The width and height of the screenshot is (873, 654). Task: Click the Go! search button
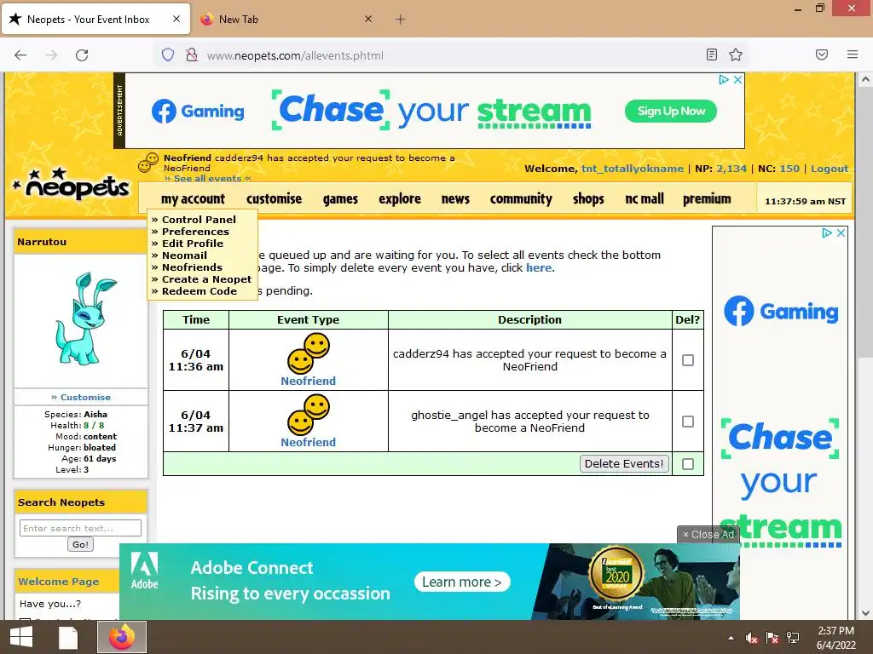point(81,544)
